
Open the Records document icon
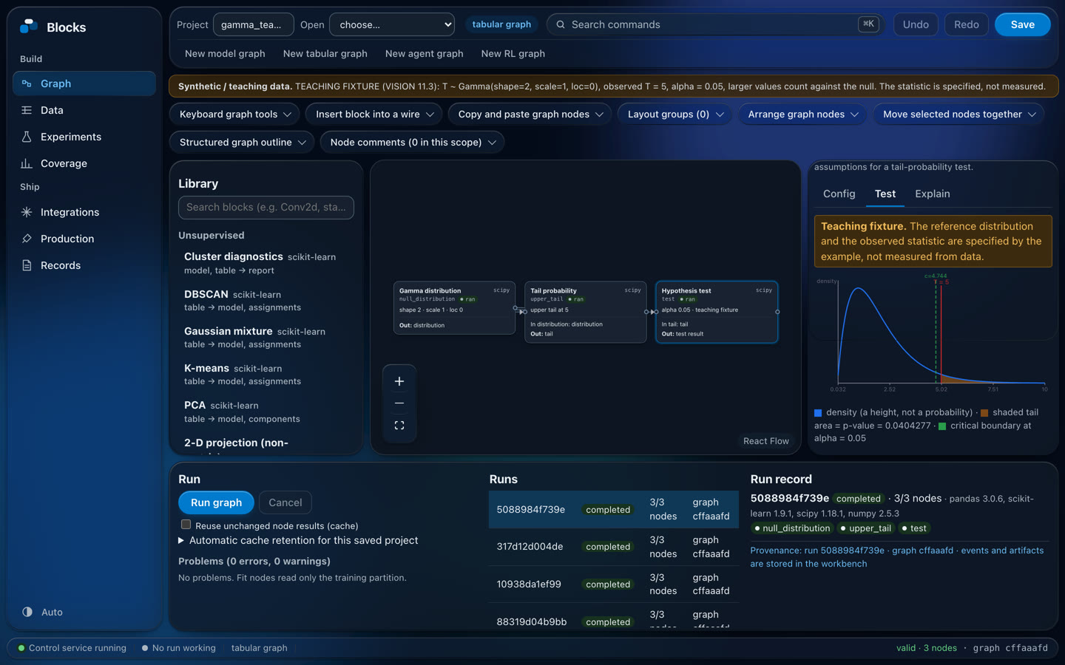(x=27, y=265)
